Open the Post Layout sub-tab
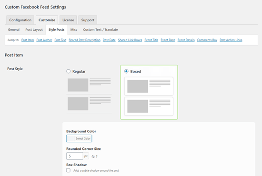262x176 pixels. pos(34,29)
